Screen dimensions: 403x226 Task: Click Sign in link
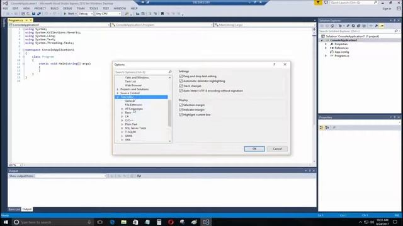pos(387,9)
